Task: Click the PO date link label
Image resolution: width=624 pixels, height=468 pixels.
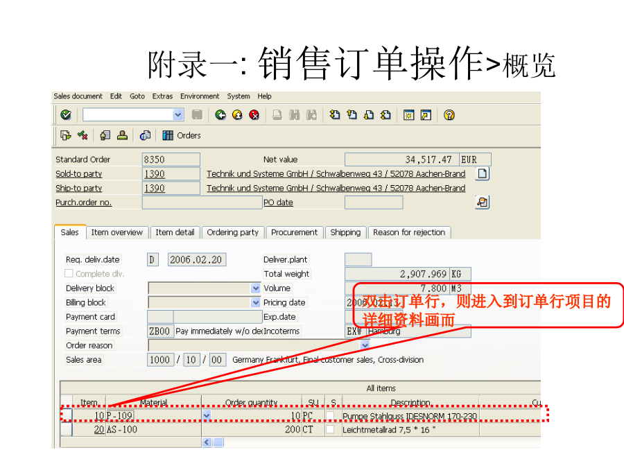Action: click(x=278, y=202)
